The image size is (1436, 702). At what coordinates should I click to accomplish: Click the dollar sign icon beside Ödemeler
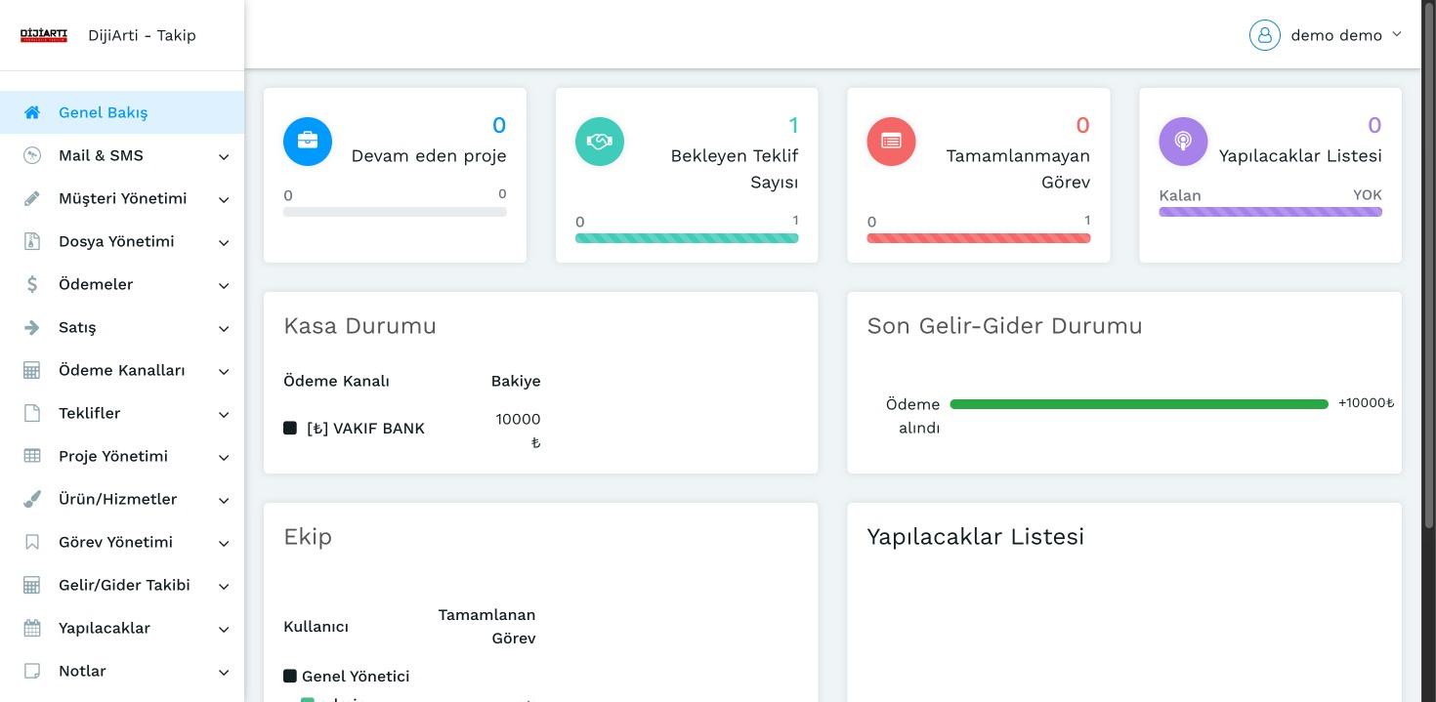coord(32,284)
